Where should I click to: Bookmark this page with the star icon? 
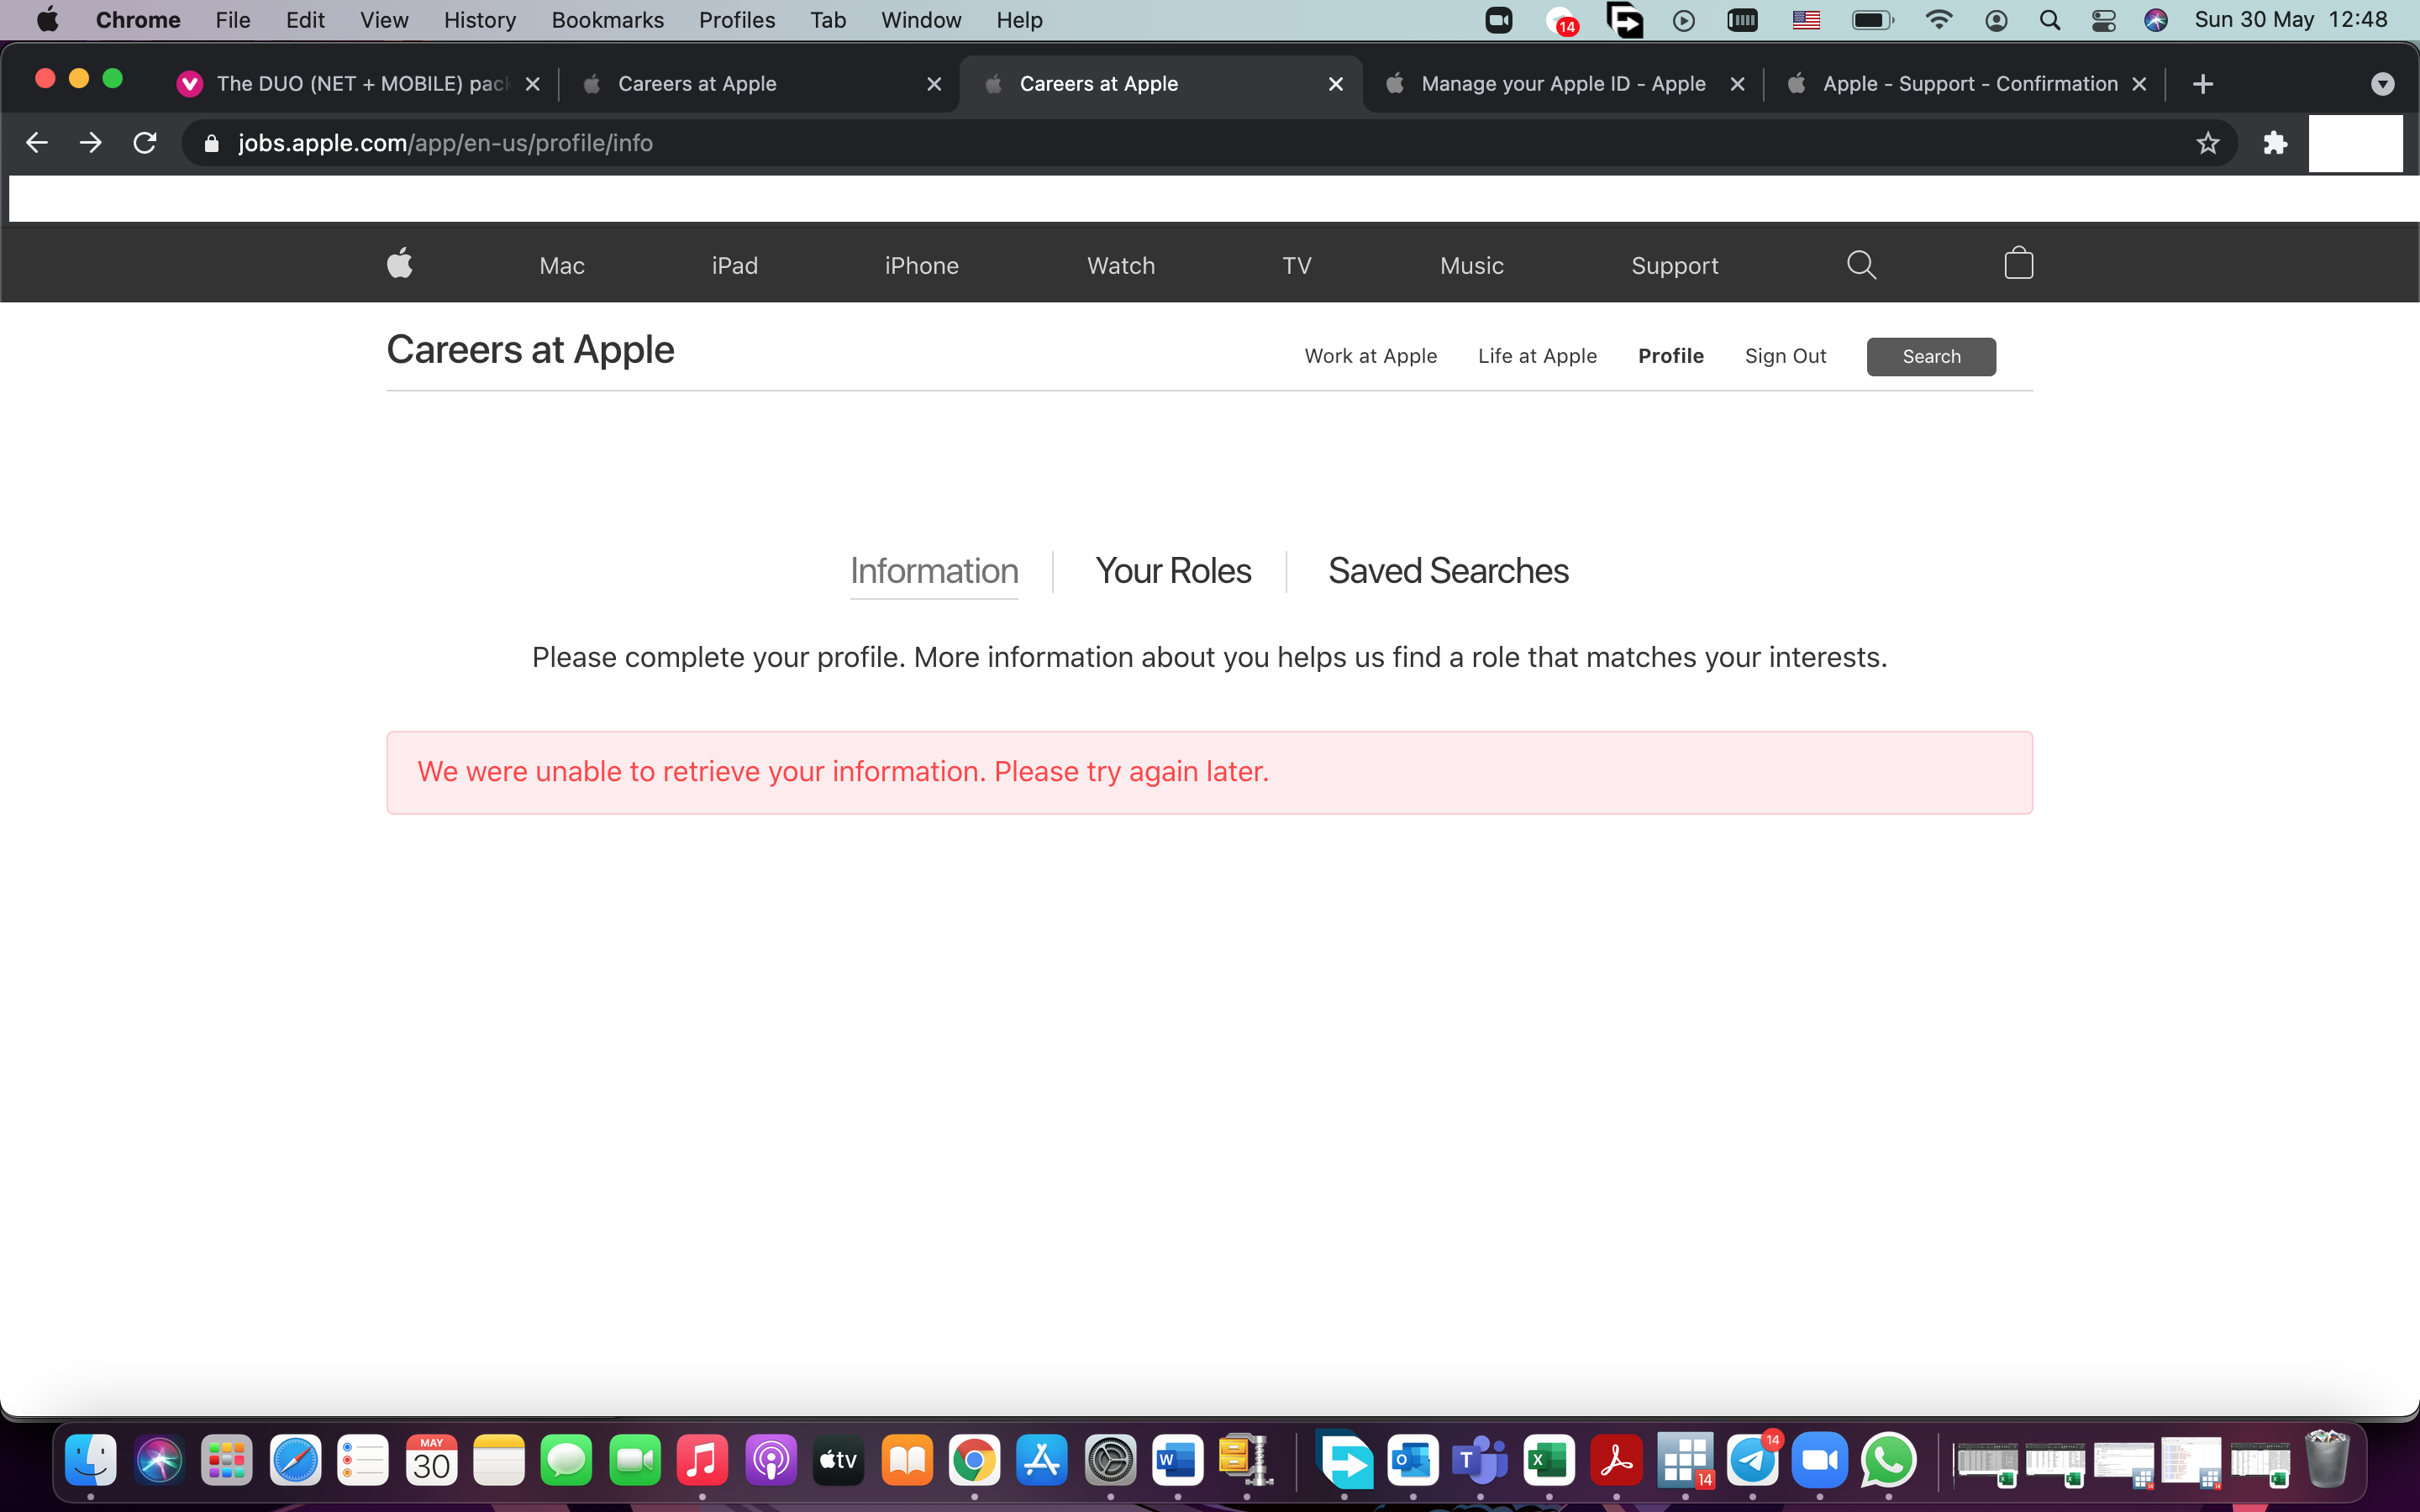(2207, 143)
